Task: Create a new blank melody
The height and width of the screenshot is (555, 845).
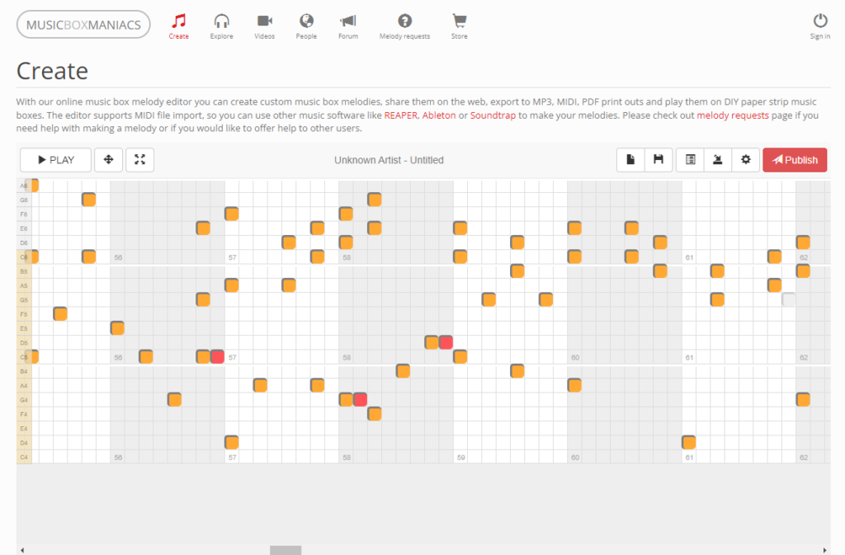Action: click(x=630, y=159)
